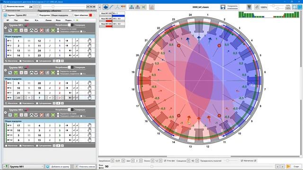
Task: Open the winding color dropdown arrow
Action: pos(94,15)
